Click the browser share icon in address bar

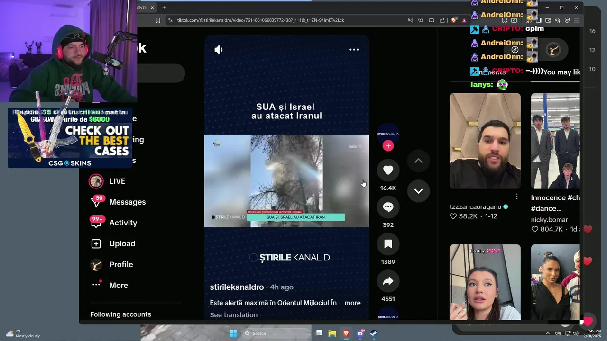click(x=442, y=20)
